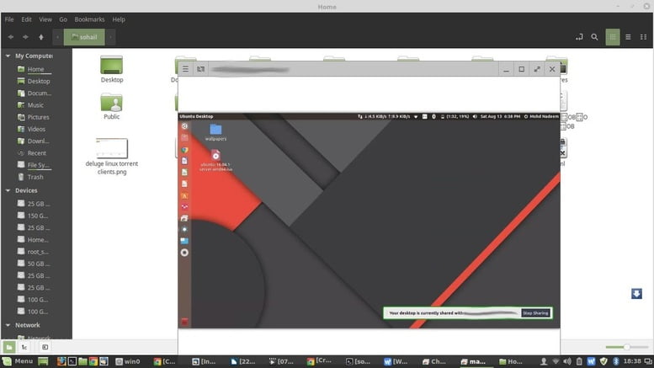654x368 pixels.
Task: Open the Help menu
Action: (x=119, y=19)
